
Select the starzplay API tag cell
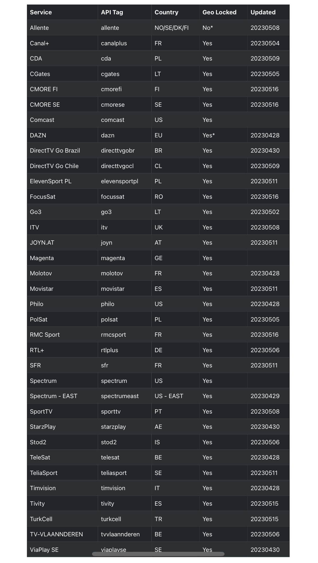coord(113,427)
